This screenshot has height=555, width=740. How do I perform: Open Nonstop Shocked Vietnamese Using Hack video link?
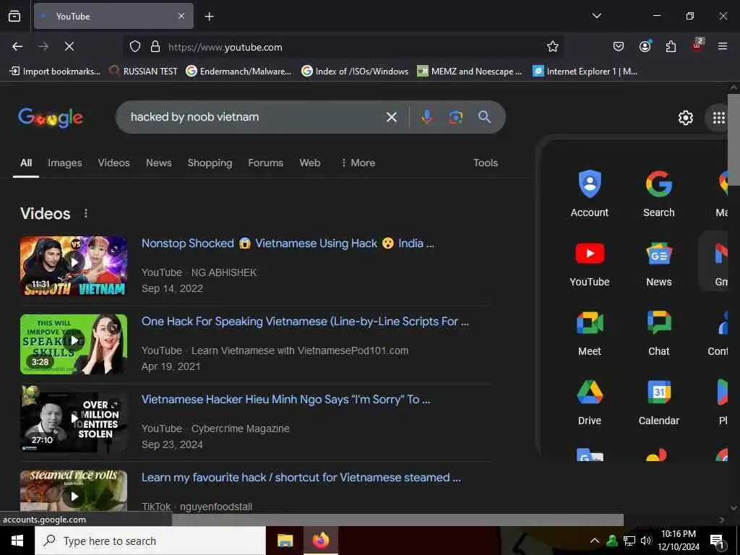click(x=288, y=244)
